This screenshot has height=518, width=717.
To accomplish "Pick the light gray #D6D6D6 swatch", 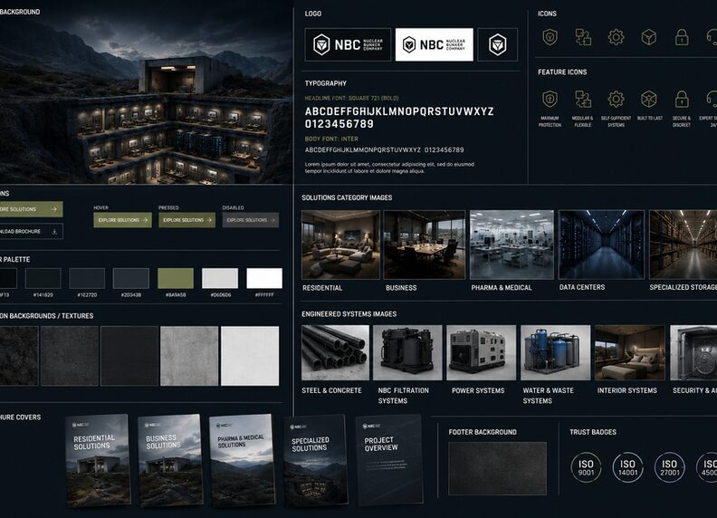I will click(220, 278).
